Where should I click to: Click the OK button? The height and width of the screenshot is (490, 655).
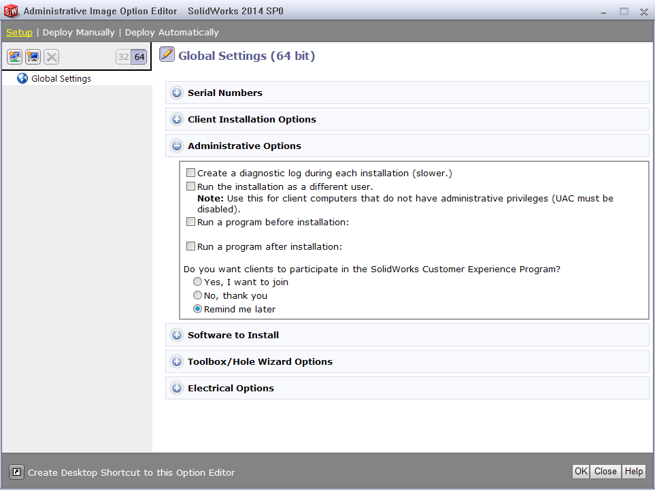[581, 471]
